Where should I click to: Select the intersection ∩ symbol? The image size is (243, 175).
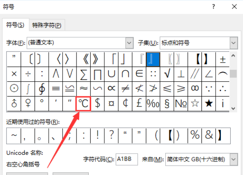tap(125, 74)
